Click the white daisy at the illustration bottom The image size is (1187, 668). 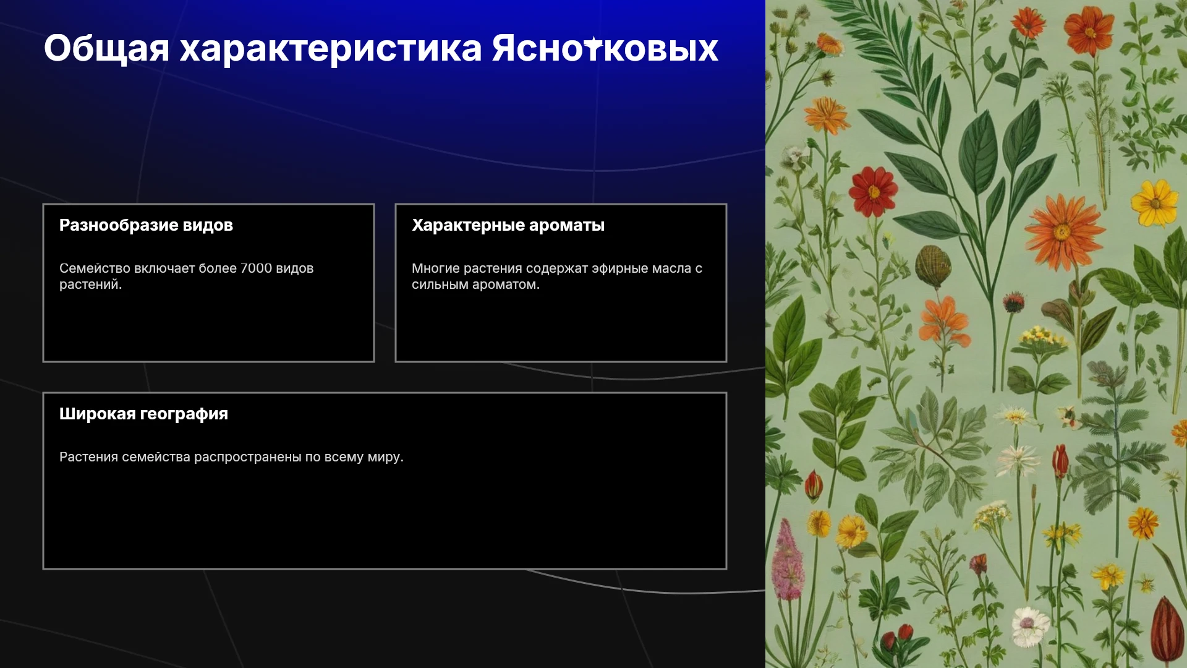click(x=1028, y=625)
